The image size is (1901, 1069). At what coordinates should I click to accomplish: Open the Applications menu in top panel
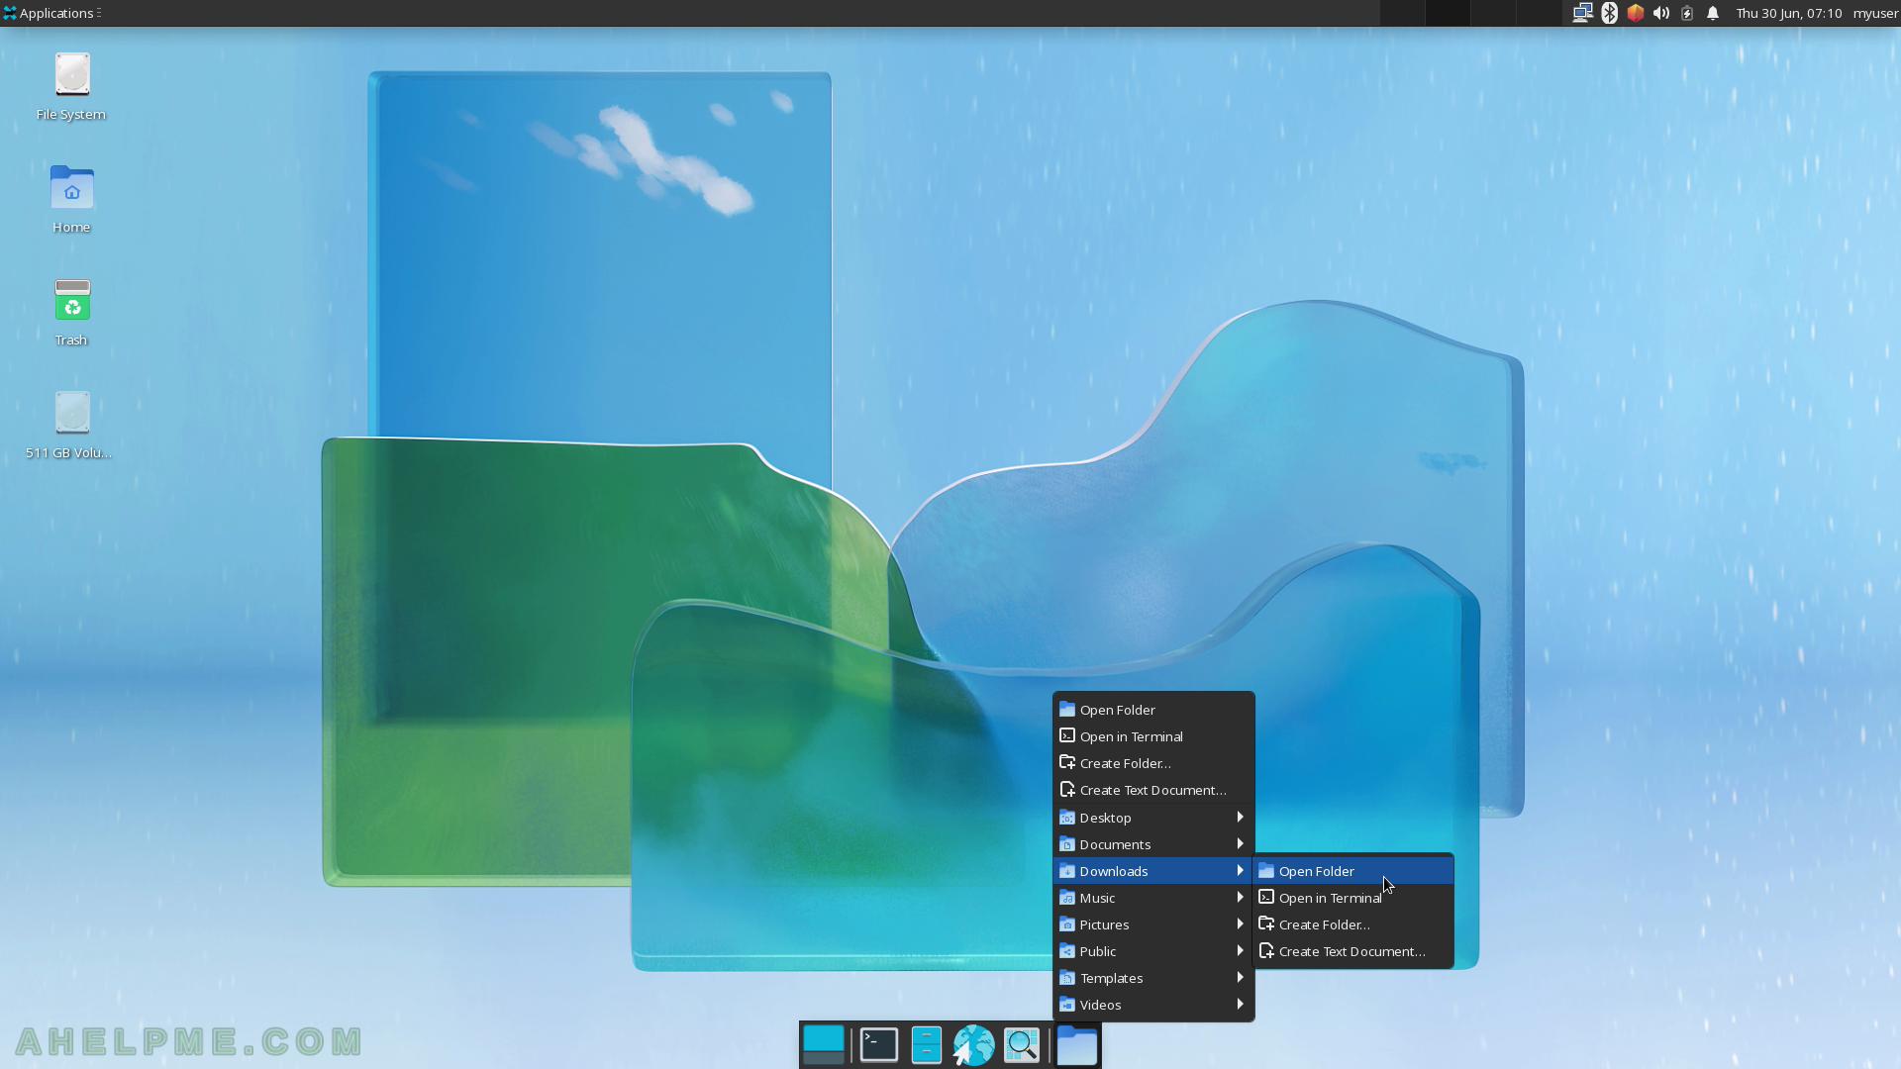point(51,13)
